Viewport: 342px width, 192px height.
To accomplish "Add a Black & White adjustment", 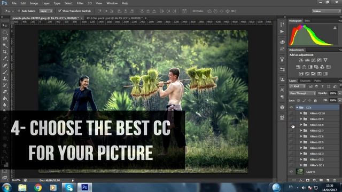I will pyautogui.click(x=310, y=67).
